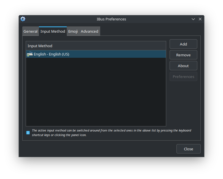Switch to the General tab
This screenshot has width=223, height=179.
click(30, 31)
